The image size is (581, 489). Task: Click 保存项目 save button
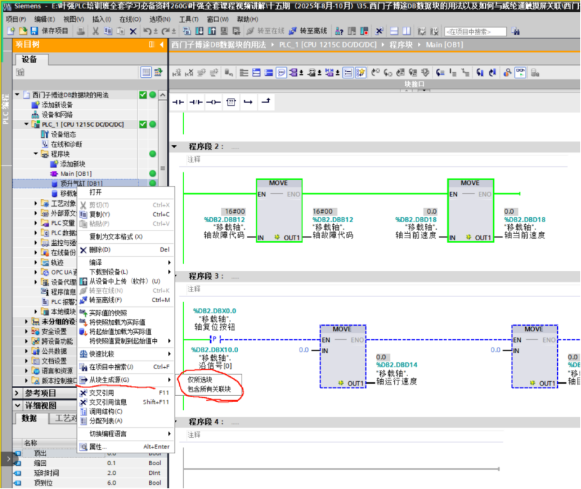point(50,31)
